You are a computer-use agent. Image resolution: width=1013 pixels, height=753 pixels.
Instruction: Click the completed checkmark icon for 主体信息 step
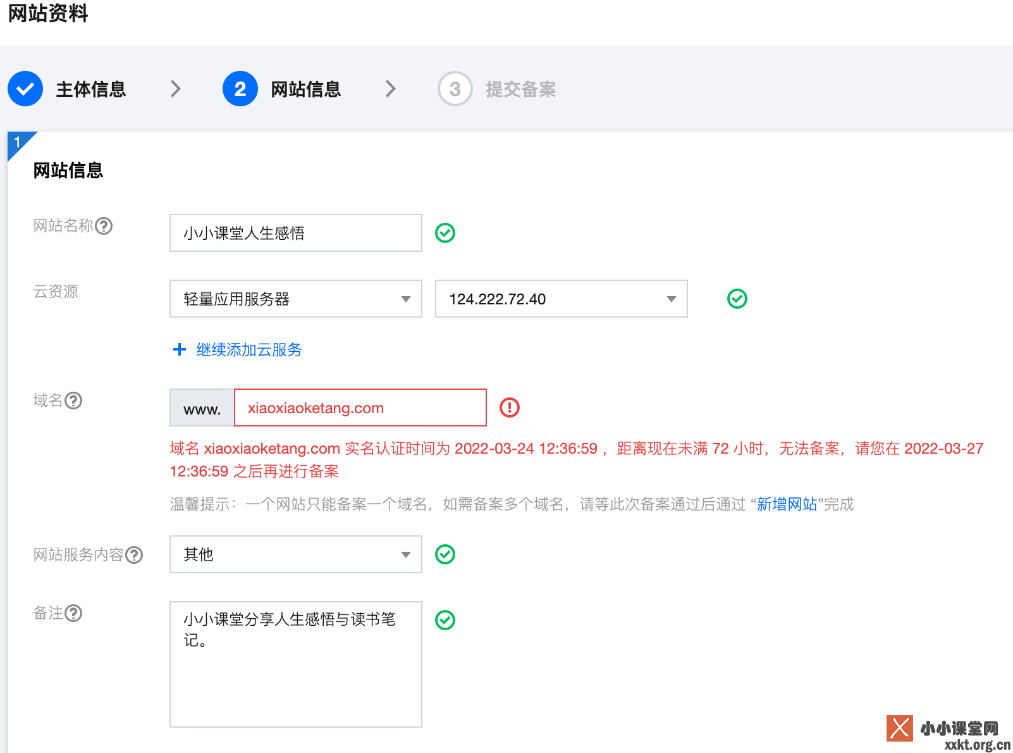pyautogui.click(x=25, y=89)
